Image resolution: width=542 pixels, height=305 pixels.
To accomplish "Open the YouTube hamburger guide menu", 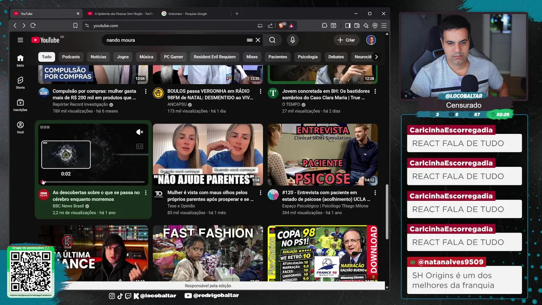I will coord(20,40).
